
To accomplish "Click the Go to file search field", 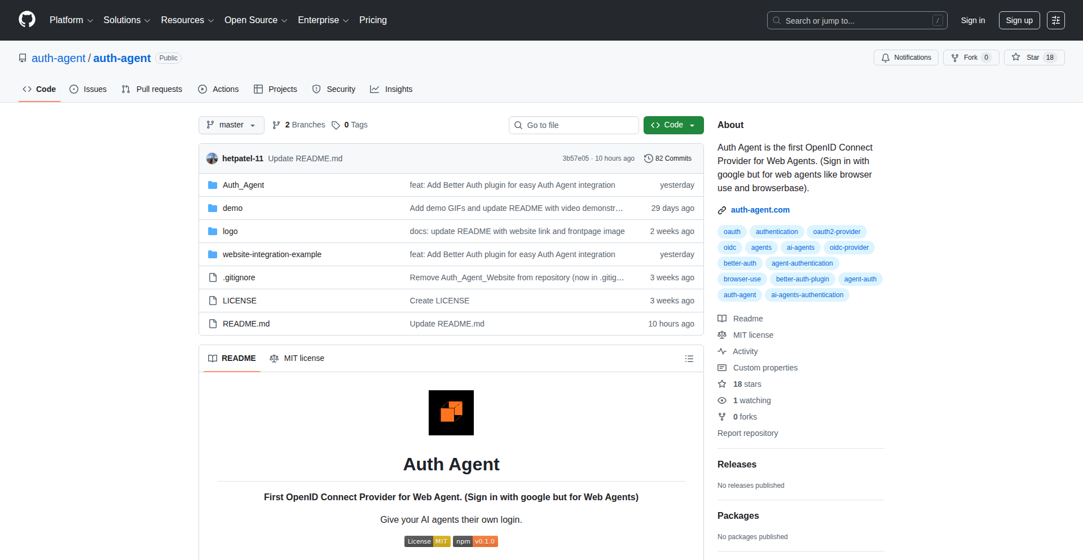I will point(574,125).
